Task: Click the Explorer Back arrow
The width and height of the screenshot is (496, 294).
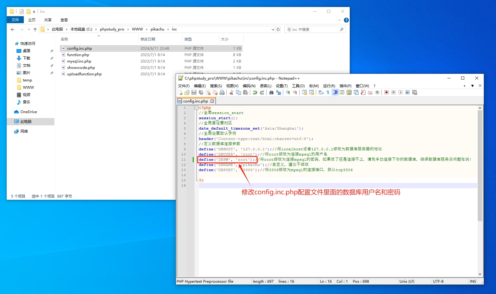Action: click(x=13, y=30)
